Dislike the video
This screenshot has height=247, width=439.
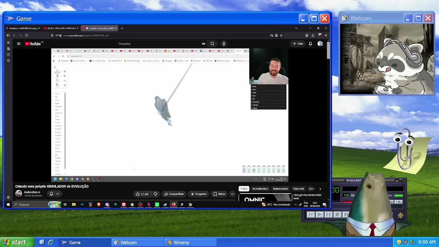[x=155, y=194]
